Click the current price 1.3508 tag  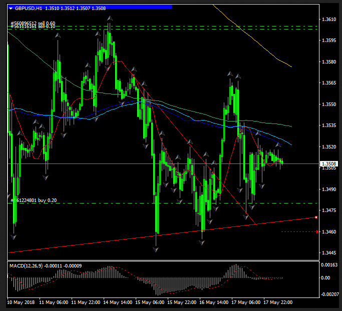(x=328, y=163)
